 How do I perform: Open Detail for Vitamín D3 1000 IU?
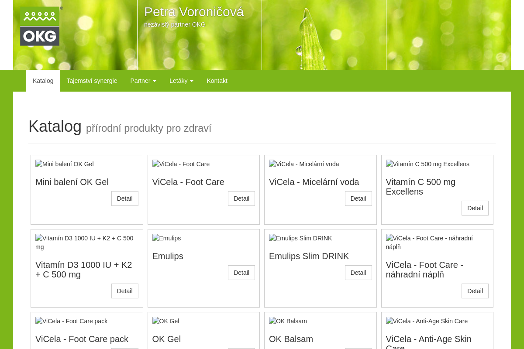124,291
